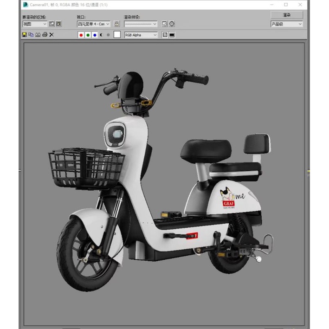The width and height of the screenshot is (329, 329).
Task: Click the Save Image floppy disk icon
Action: 25,35
